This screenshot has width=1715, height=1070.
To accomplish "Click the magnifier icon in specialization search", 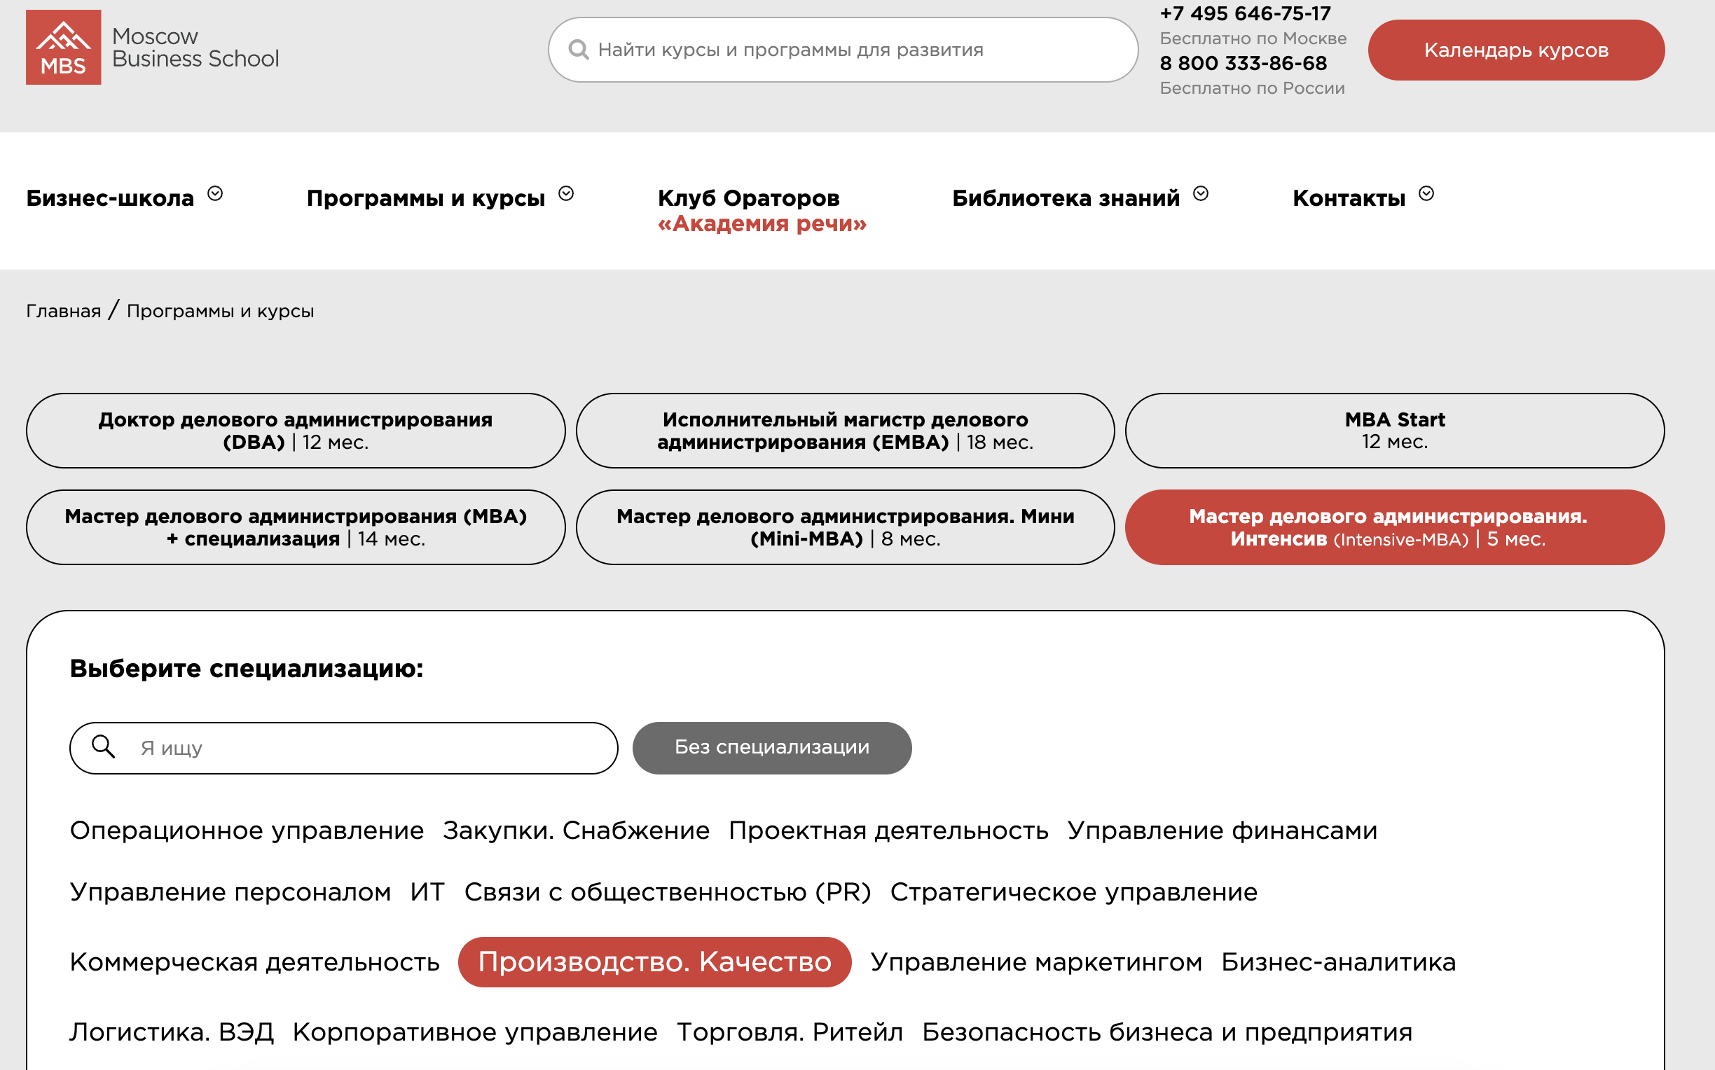I will 104,746.
